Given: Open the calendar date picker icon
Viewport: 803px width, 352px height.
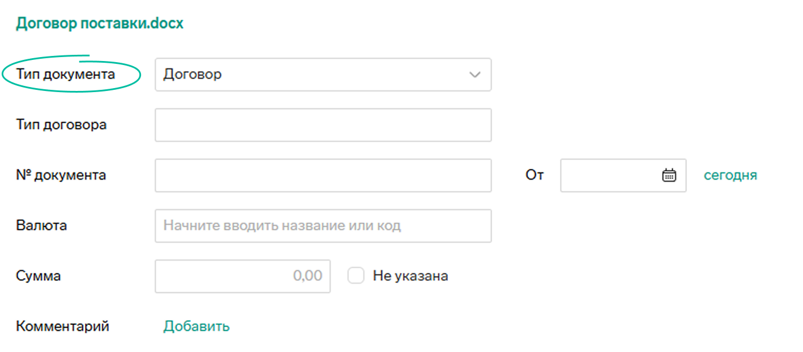Looking at the screenshot, I should [x=669, y=175].
